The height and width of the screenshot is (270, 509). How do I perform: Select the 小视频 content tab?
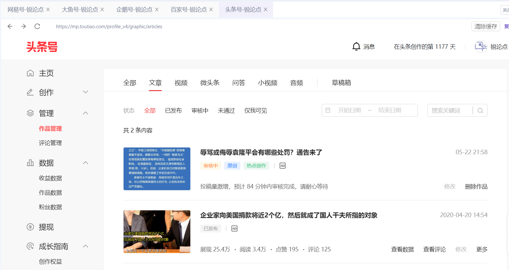coord(268,83)
